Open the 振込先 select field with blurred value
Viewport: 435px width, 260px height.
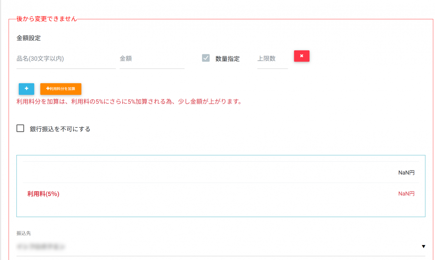[190, 247]
